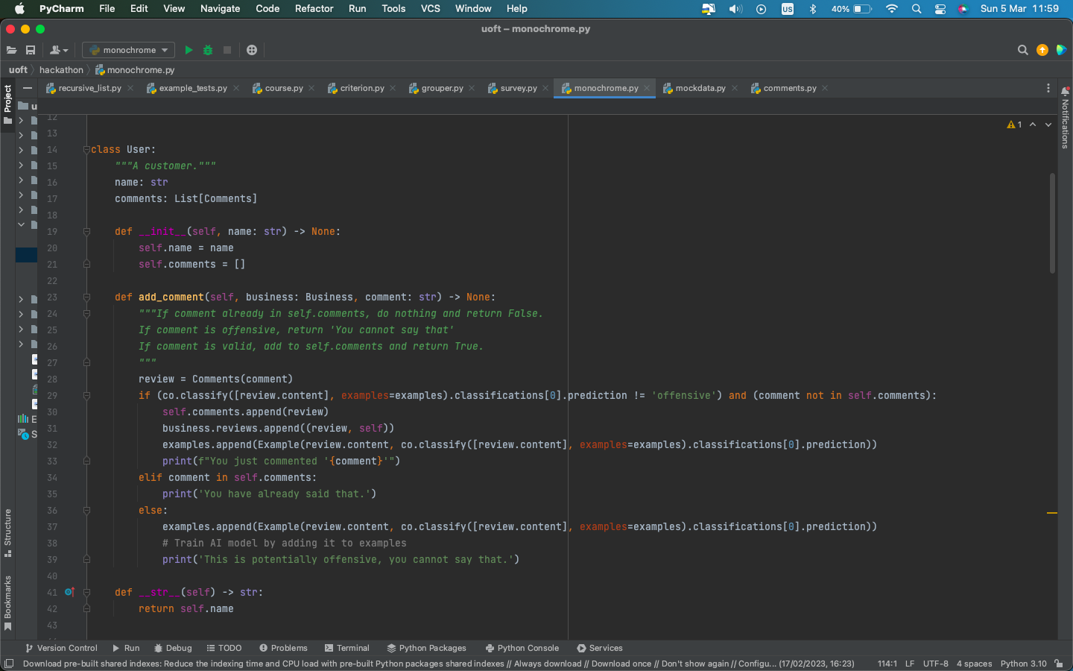Start debugging with the green bug icon
This screenshot has width=1073, height=671.
pos(208,50)
